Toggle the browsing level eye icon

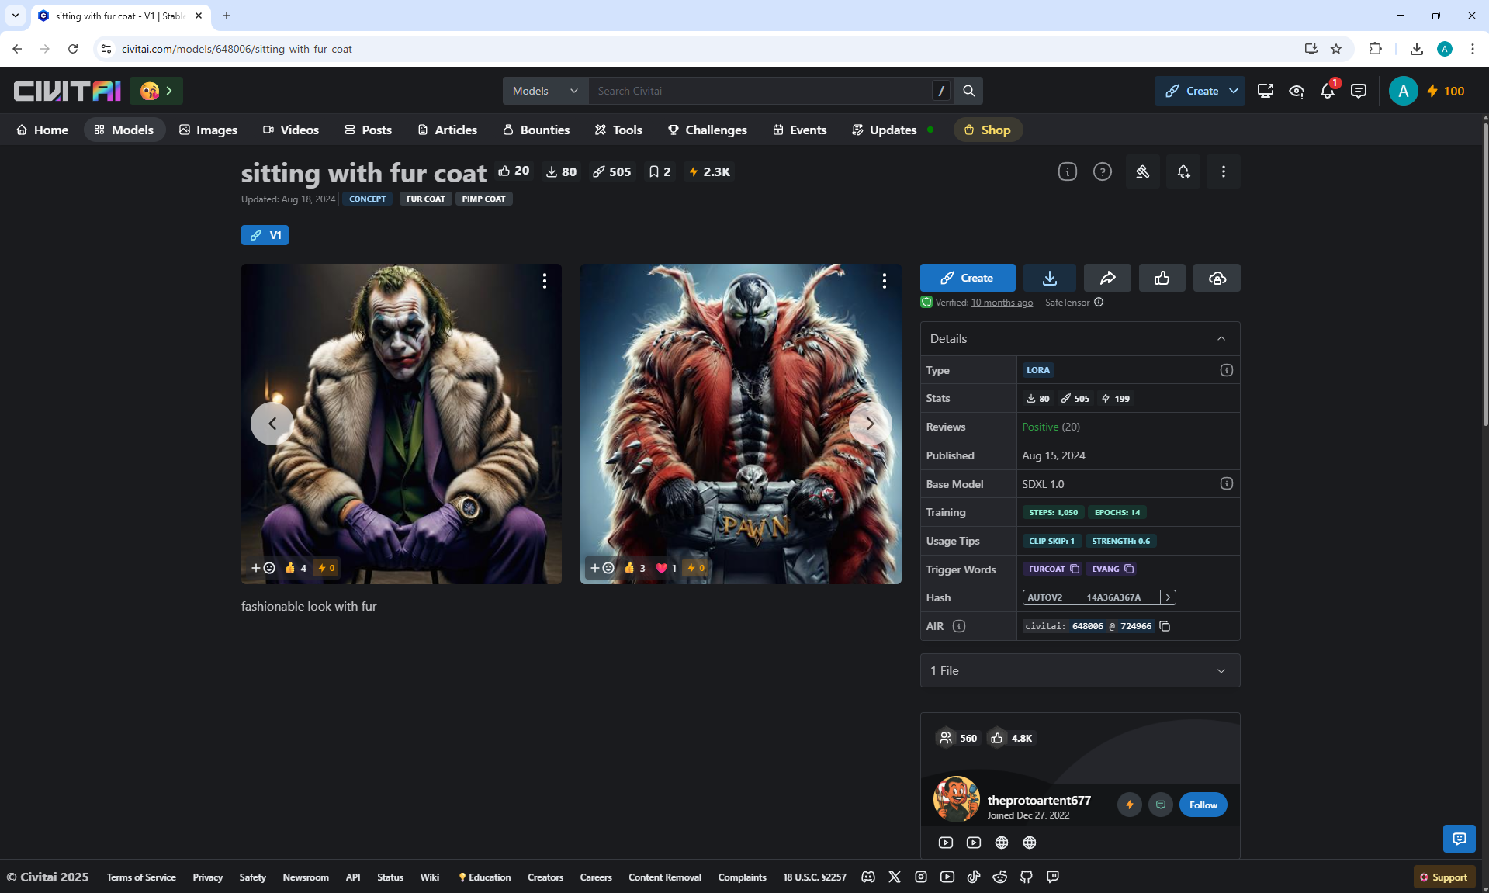[1297, 91]
